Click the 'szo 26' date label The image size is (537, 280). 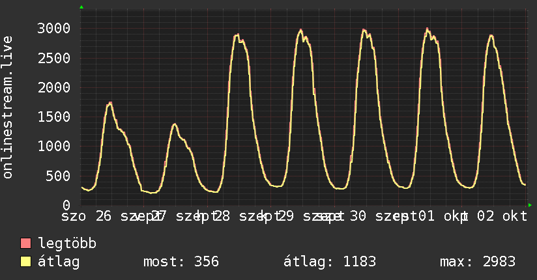(x=86, y=216)
